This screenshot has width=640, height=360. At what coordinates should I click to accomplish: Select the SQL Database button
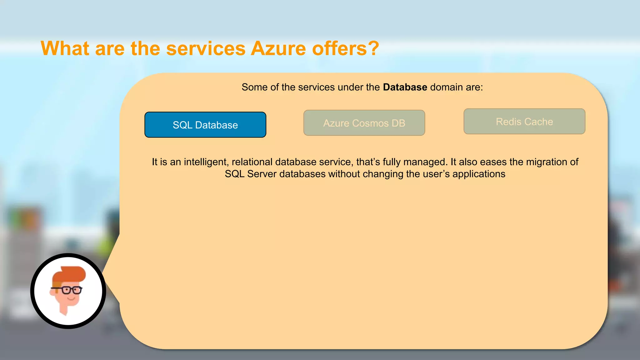click(205, 125)
